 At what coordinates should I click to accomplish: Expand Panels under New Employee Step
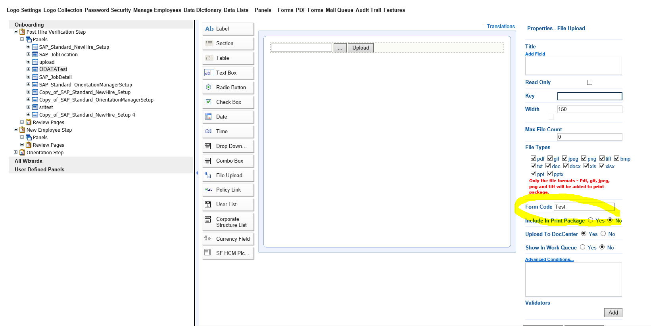[22, 137]
